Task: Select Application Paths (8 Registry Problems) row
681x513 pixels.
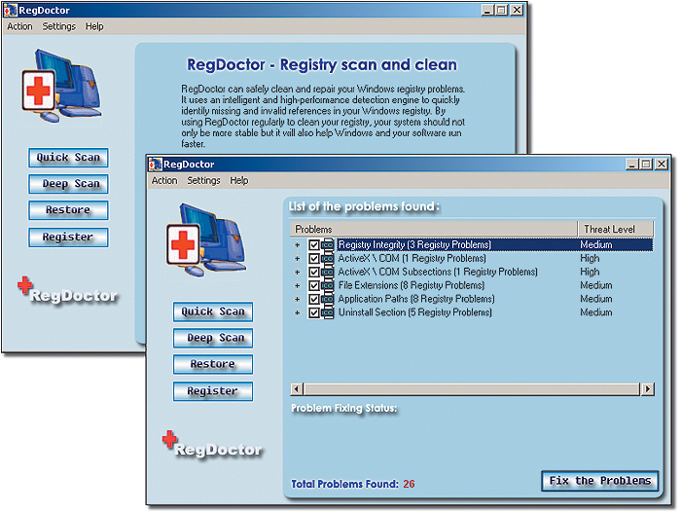Action: coord(472,299)
